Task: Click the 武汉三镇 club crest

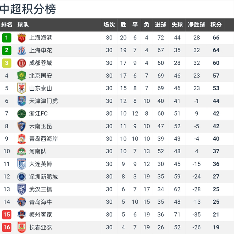Action: pos(22,189)
